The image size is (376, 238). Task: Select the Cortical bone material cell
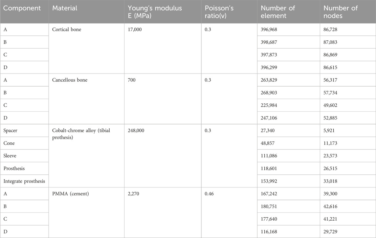click(x=67, y=30)
